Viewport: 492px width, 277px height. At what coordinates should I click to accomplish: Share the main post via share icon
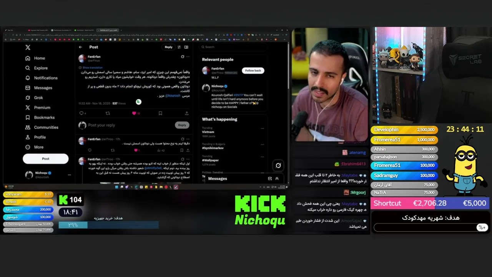187,113
